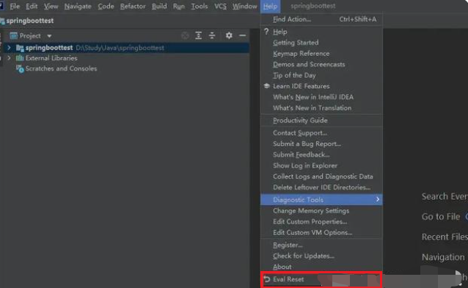This screenshot has height=288, width=468.
Task: Open What's New in IntelliJ IDEA
Action: point(321,97)
